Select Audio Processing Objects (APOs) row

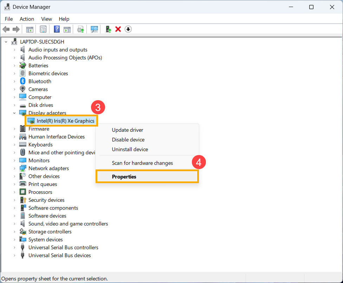click(65, 58)
